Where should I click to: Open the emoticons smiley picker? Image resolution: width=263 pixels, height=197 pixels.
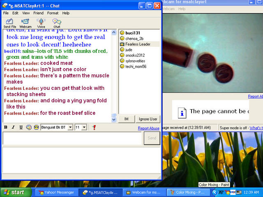click(36, 127)
